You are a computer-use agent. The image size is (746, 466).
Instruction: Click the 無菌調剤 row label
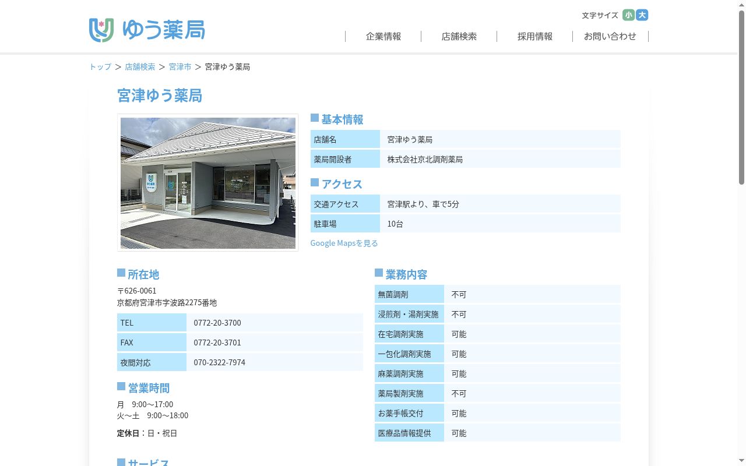[x=409, y=294]
